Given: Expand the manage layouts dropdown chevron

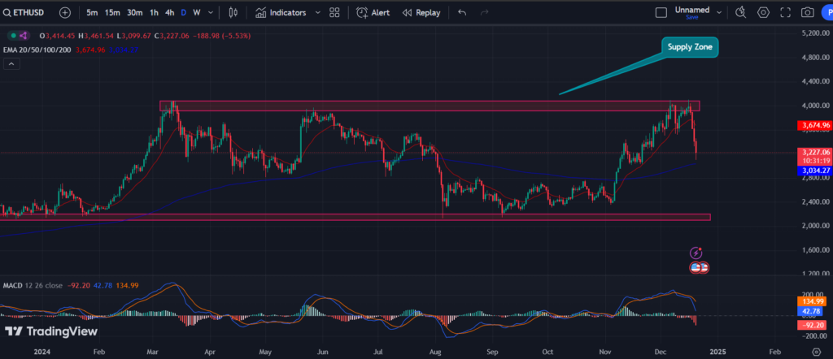Looking at the screenshot, I should coord(719,12).
